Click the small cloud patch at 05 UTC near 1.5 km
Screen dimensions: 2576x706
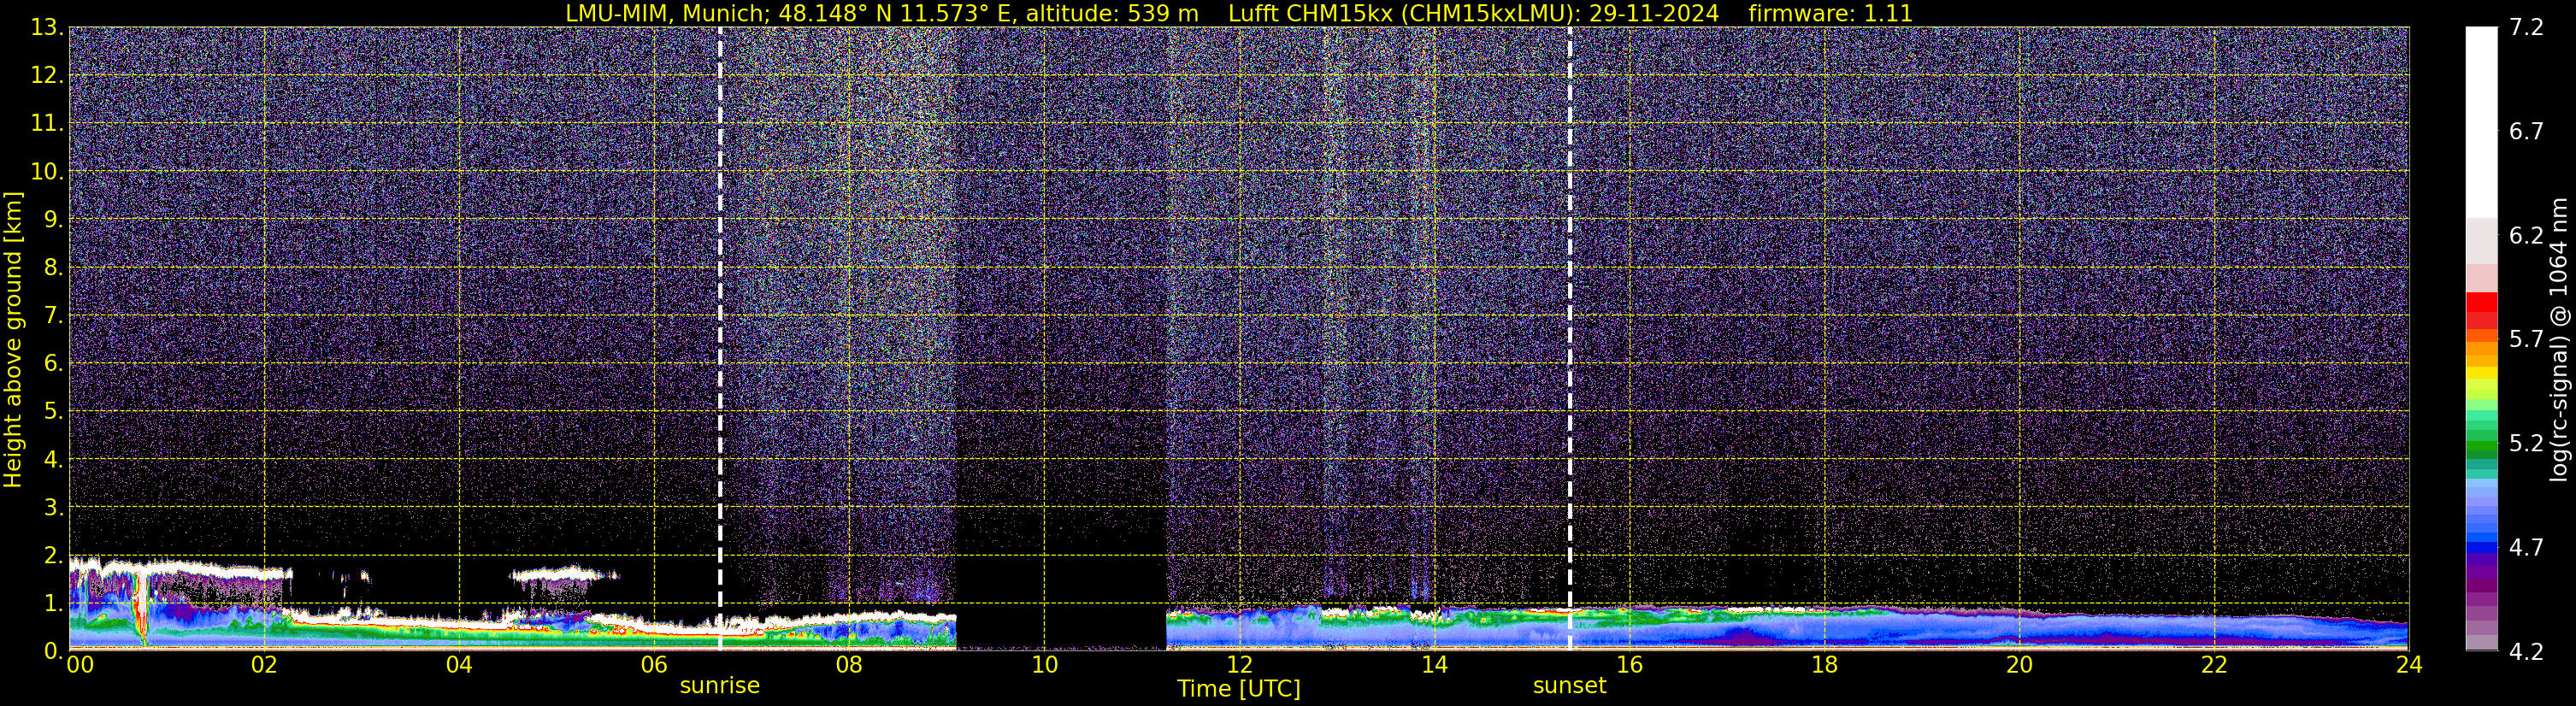(564, 575)
